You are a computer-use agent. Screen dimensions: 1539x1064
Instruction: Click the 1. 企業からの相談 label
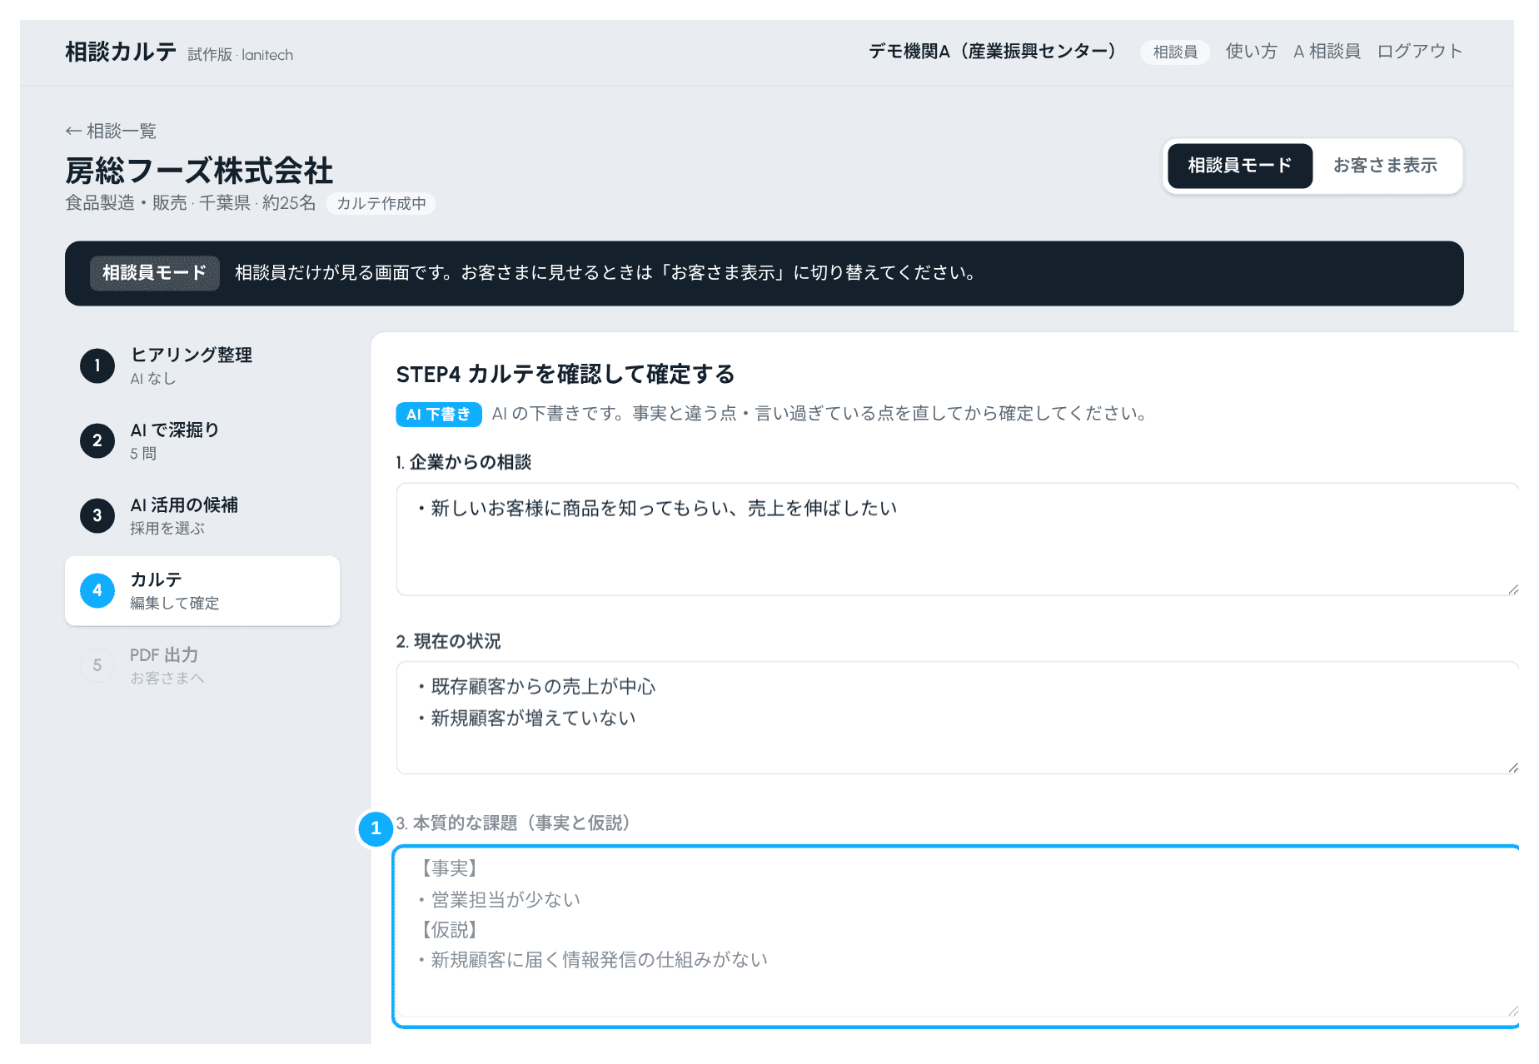tap(464, 462)
